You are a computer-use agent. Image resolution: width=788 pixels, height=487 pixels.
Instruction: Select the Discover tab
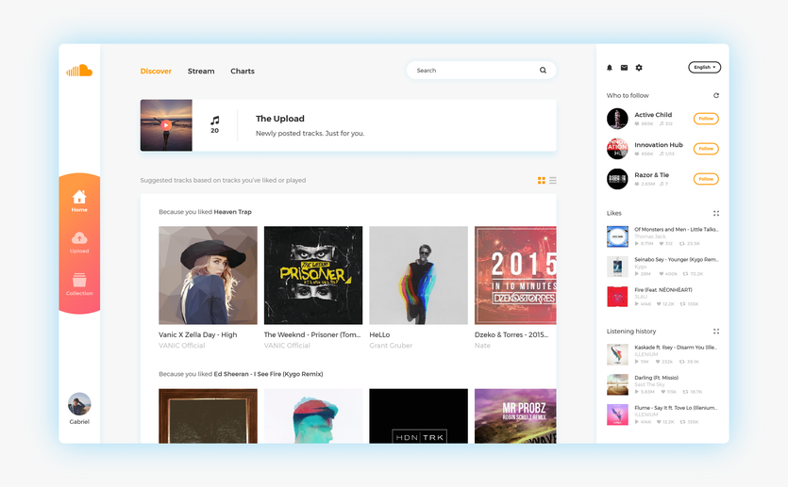click(156, 72)
